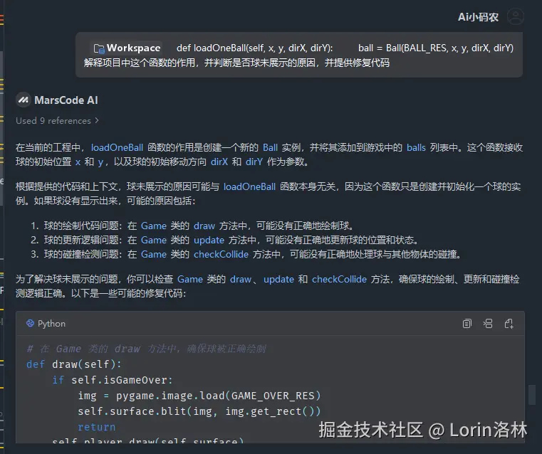Screen dimensions: 542x454
Task: Click the Workspace folder icon in the prompt
Action: pyautogui.click(x=99, y=48)
